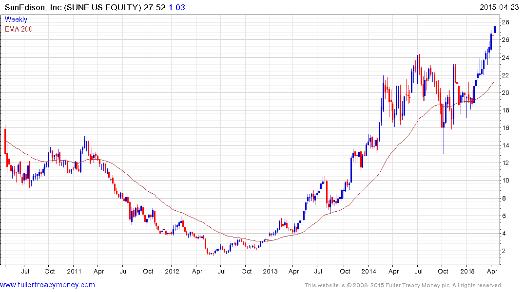Screen dimensions: 524x292
Task: Click the 28 price axis label
Action: click(x=505, y=22)
